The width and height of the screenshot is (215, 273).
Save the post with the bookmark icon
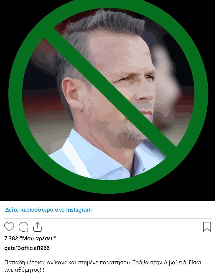207,227
